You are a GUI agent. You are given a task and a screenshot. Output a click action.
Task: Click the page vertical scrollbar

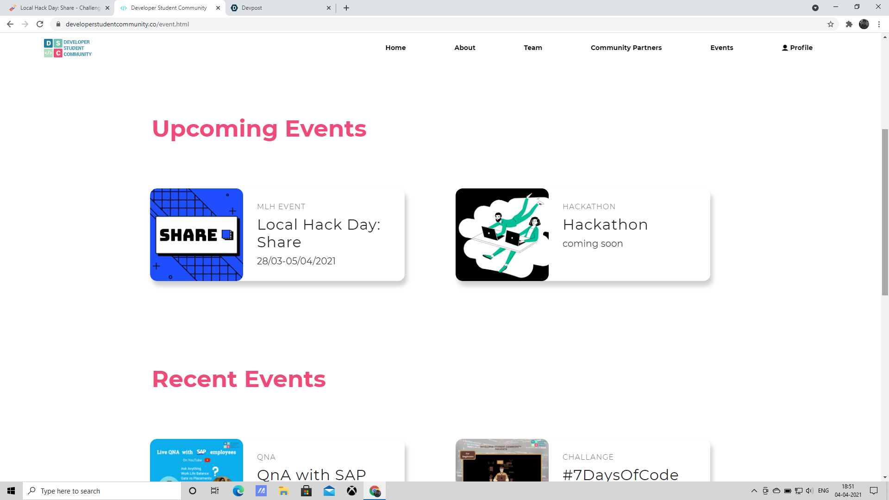point(885,212)
